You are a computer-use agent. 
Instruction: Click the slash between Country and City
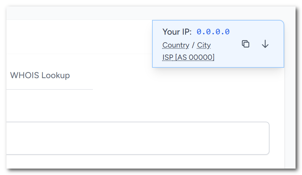click(193, 45)
